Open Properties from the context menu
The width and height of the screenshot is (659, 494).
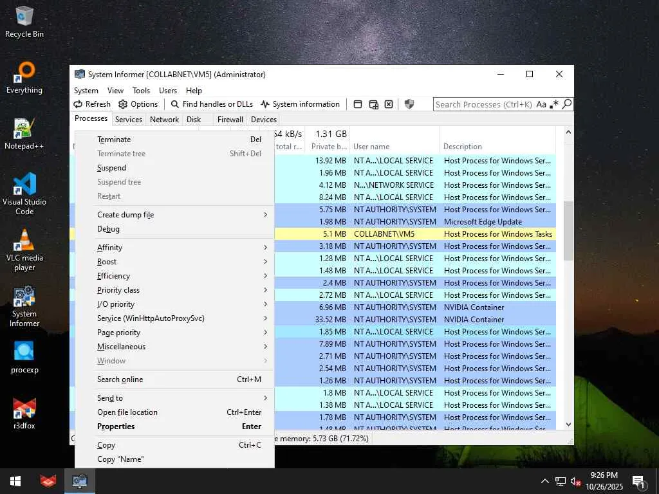[x=175, y=426]
